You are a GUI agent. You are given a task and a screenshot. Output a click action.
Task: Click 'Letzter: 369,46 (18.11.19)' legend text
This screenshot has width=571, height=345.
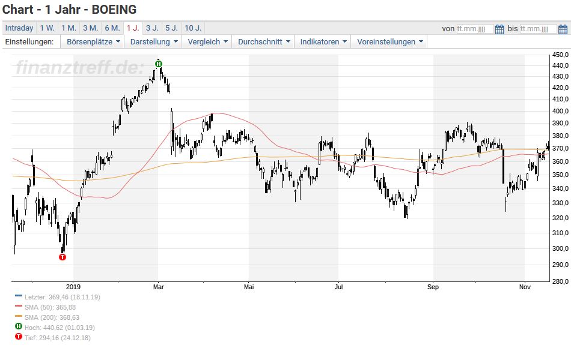63,297
